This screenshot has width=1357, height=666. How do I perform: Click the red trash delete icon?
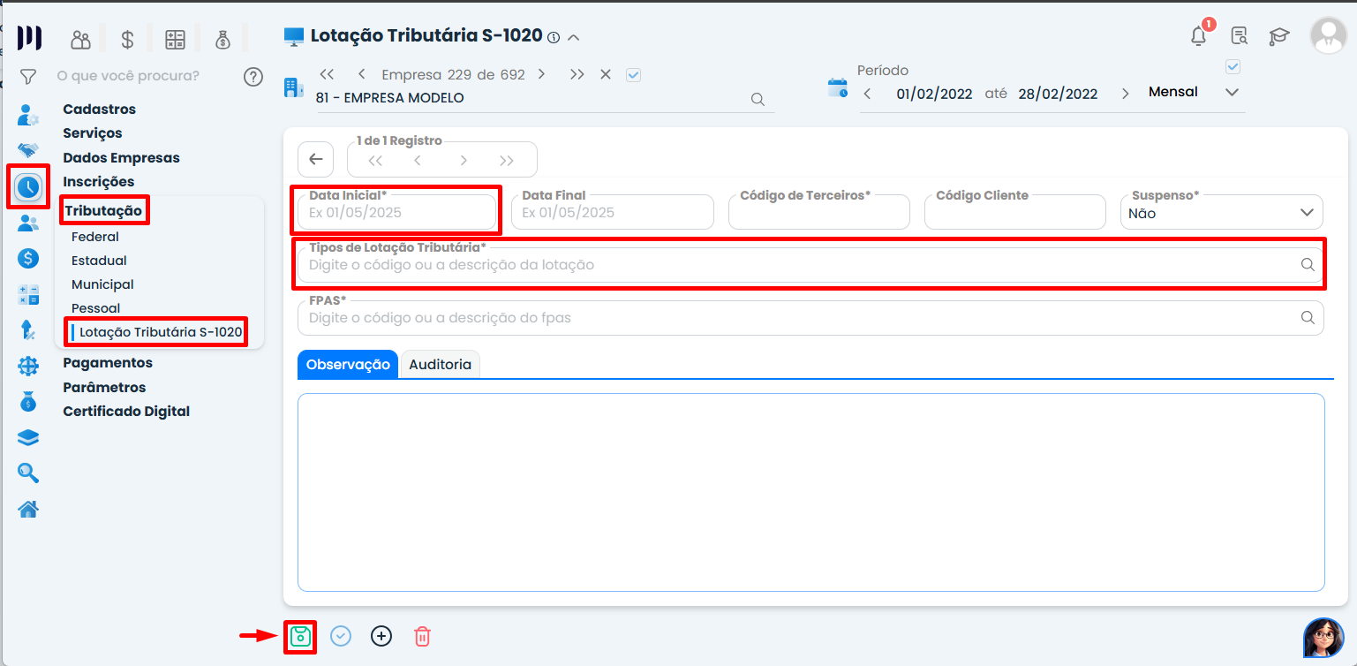click(x=422, y=636)
